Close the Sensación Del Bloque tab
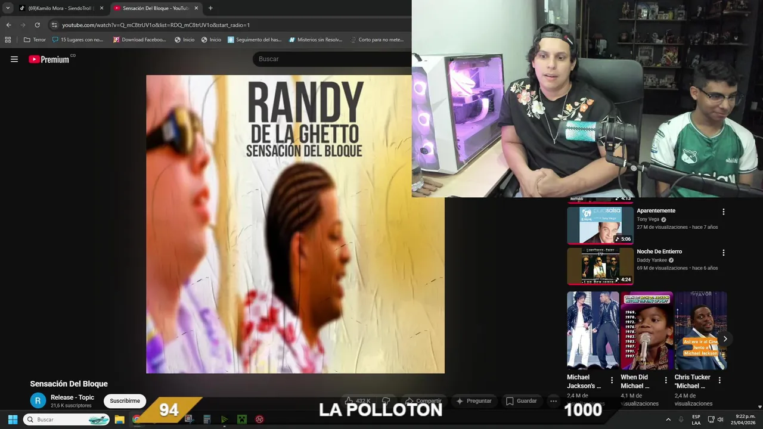 click(196, 8)
